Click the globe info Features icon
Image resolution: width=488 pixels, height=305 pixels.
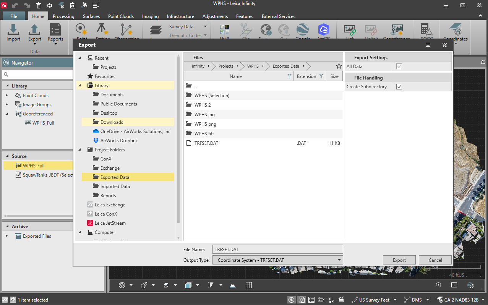[x=266, y=30]
